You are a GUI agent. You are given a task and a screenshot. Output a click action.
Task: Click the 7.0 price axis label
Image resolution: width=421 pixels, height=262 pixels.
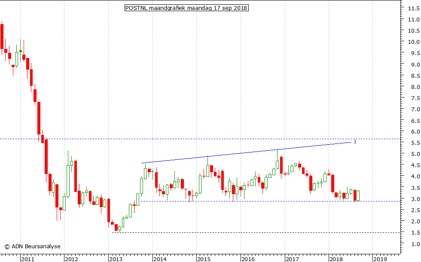point(415,110)
